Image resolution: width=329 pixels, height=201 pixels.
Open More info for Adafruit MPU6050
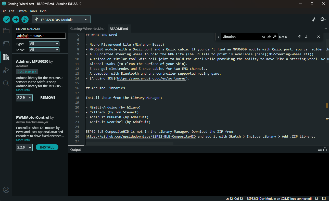click(23, 90)
